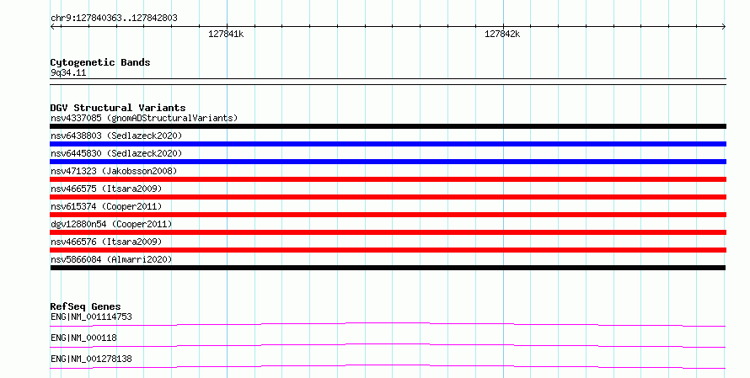
Task: Open the nsv466575 (Itsara2009) label
Action: click(x=106, y=189)
